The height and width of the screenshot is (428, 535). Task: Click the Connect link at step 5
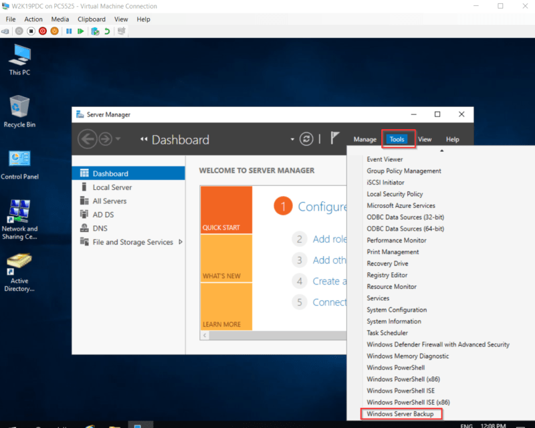tap(330, 302)
